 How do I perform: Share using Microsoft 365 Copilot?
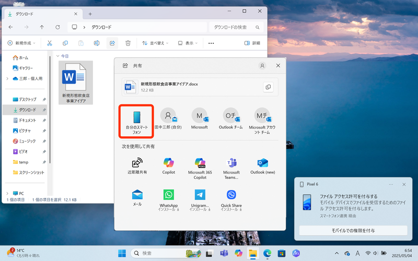pyautogui.click(x=200, y=168)
